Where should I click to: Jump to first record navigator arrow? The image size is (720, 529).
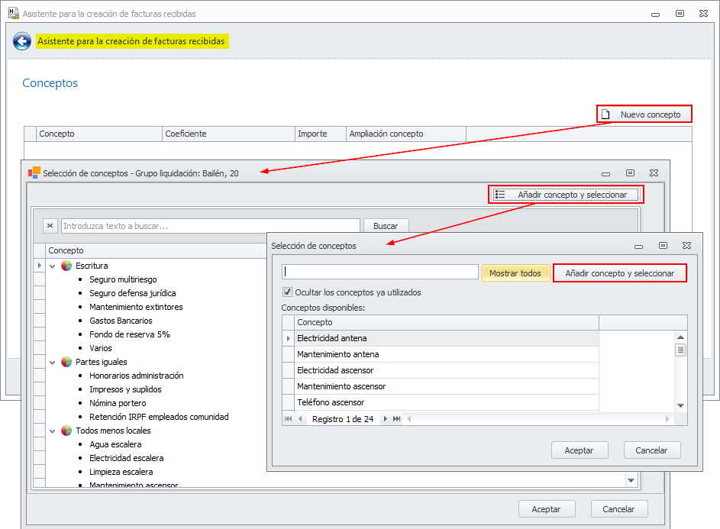pos(289,419)
